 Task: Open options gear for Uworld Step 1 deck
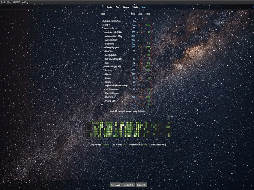pos(152,97)
